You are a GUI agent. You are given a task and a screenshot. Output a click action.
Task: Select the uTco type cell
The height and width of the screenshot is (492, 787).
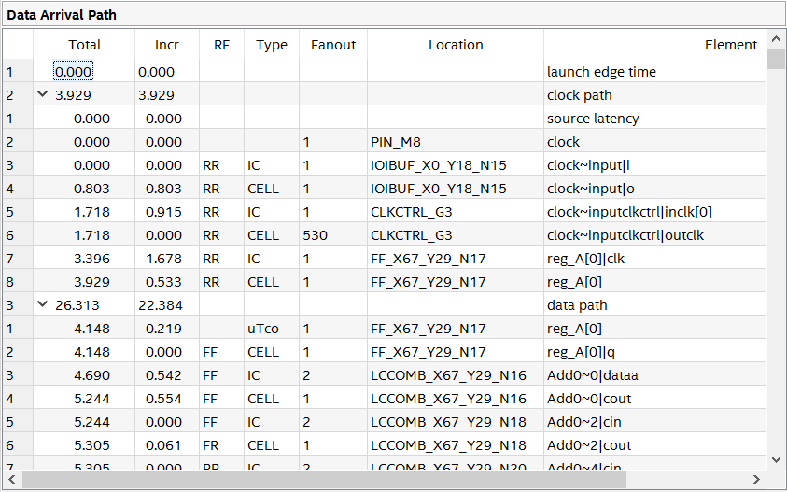(272, 329)
